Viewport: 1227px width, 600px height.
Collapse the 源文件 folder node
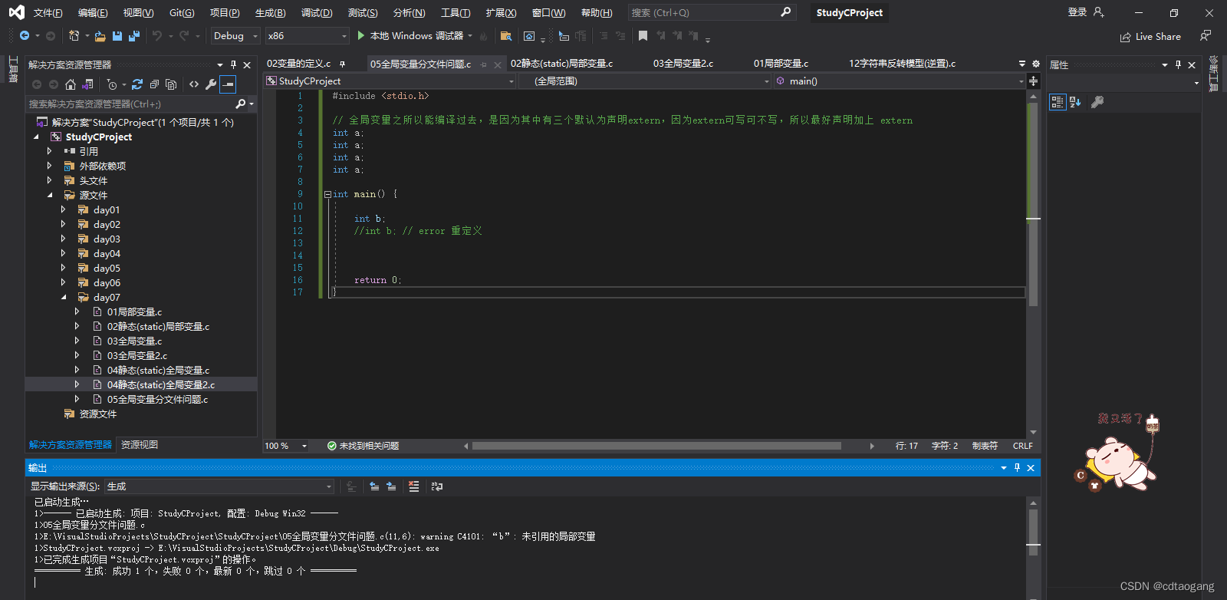50,195
